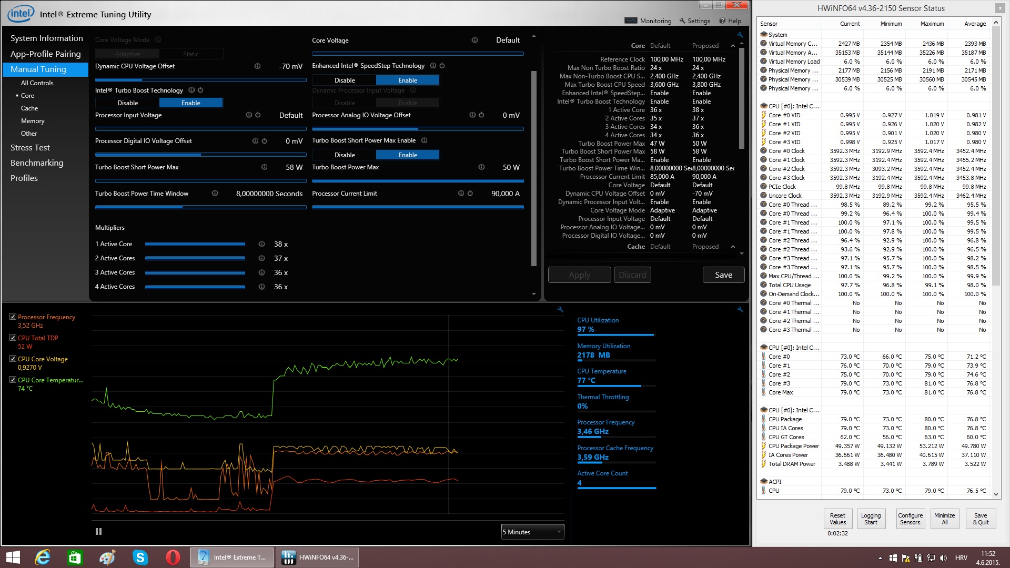Pause the monitoring graph
1010x568 pixels.
click(x=98, y=532)
